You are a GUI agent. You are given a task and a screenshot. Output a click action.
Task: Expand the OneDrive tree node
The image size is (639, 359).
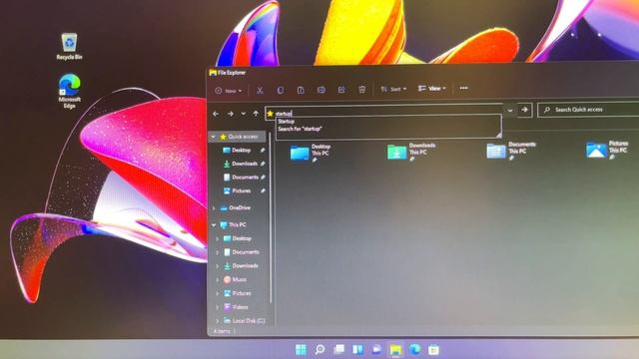(214, 208)
